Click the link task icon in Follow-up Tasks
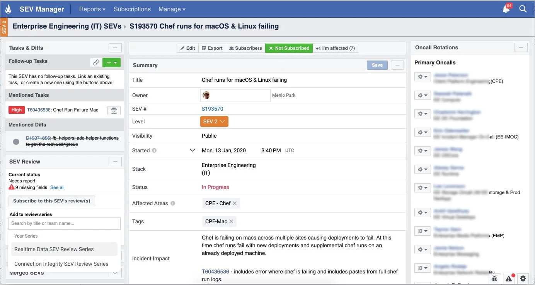 click(x=96, y=62)
